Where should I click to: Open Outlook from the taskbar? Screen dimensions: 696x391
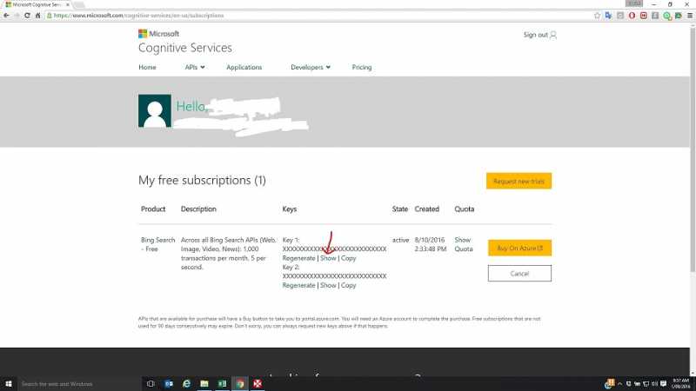[169, 384]
